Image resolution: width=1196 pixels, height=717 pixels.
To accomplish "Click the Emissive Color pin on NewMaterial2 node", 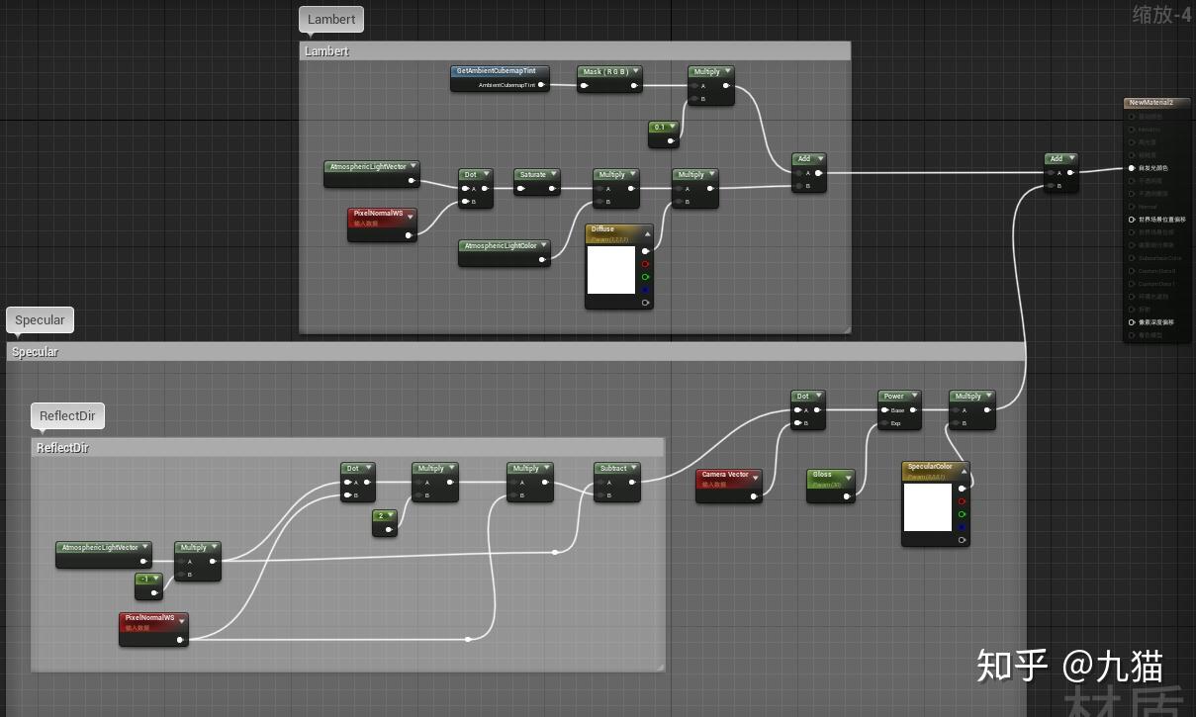I will click(x=1131, y=167).
